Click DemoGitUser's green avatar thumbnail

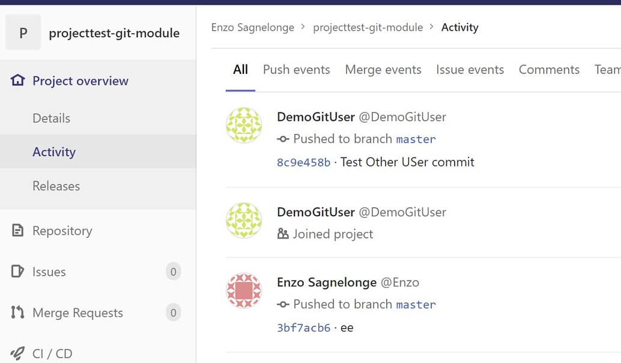coord(244,125)
